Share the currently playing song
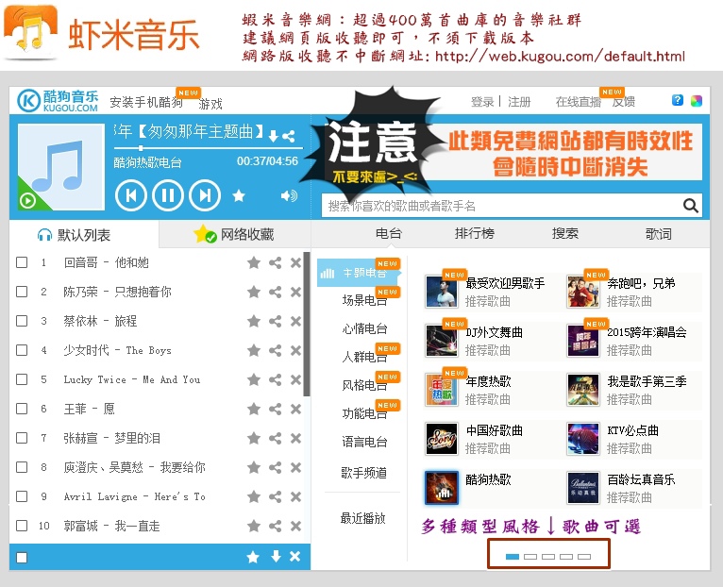 click(289, 136)
